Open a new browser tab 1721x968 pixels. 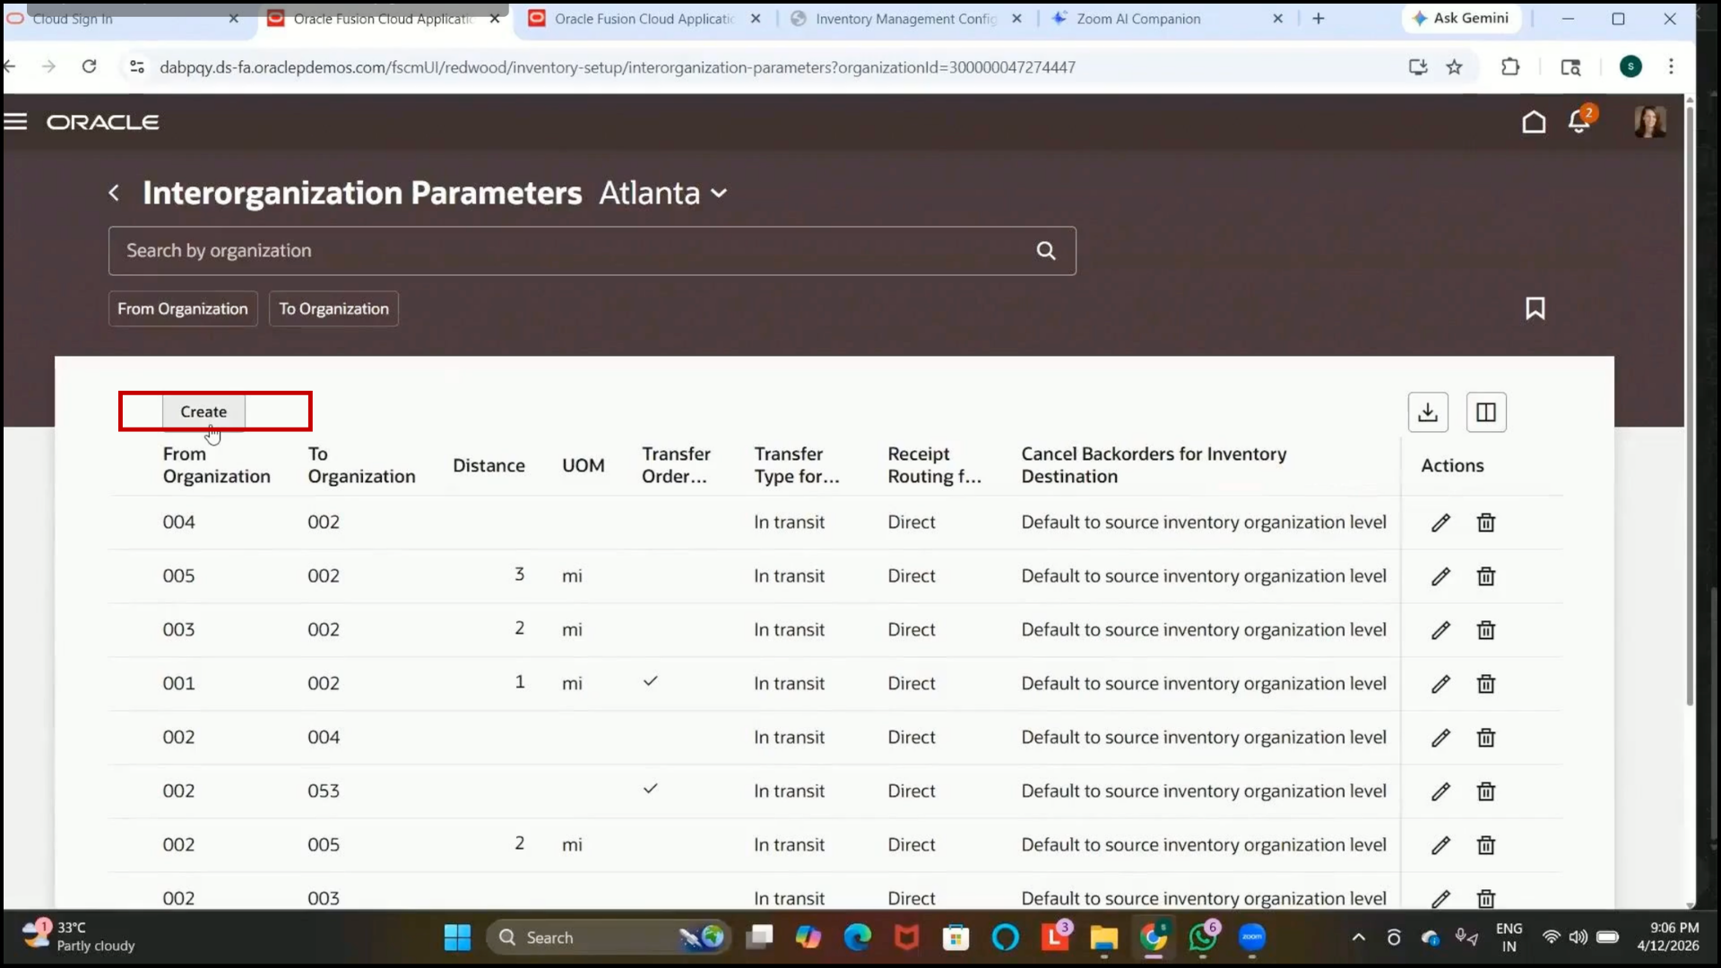click(1318, 19)
